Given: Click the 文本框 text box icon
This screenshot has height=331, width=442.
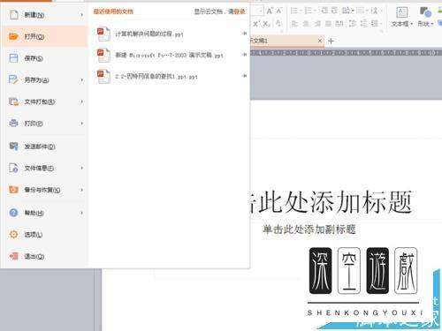Looking at the screenshot, I should (x=401, y=12).
